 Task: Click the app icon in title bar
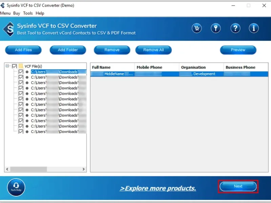click(x=3, y=5)
